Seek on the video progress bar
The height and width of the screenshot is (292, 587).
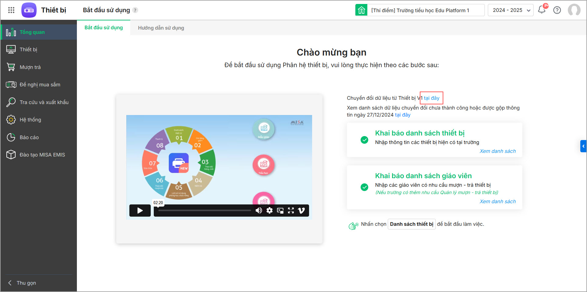(x=204, y=211)
